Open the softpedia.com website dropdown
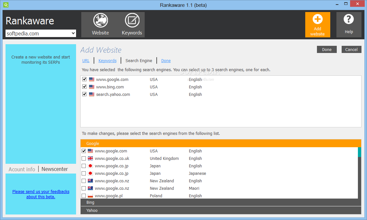The image size is (367, 220). click(41, 33)
